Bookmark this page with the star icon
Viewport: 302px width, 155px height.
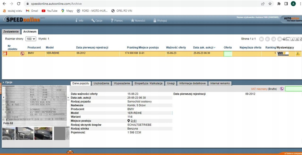270,4
